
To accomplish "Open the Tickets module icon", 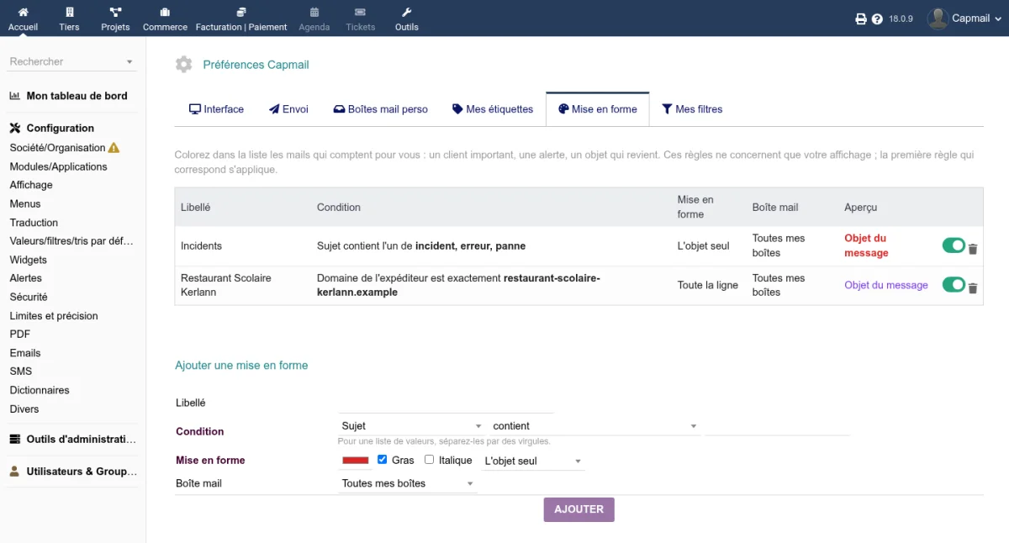I will 361,13.
